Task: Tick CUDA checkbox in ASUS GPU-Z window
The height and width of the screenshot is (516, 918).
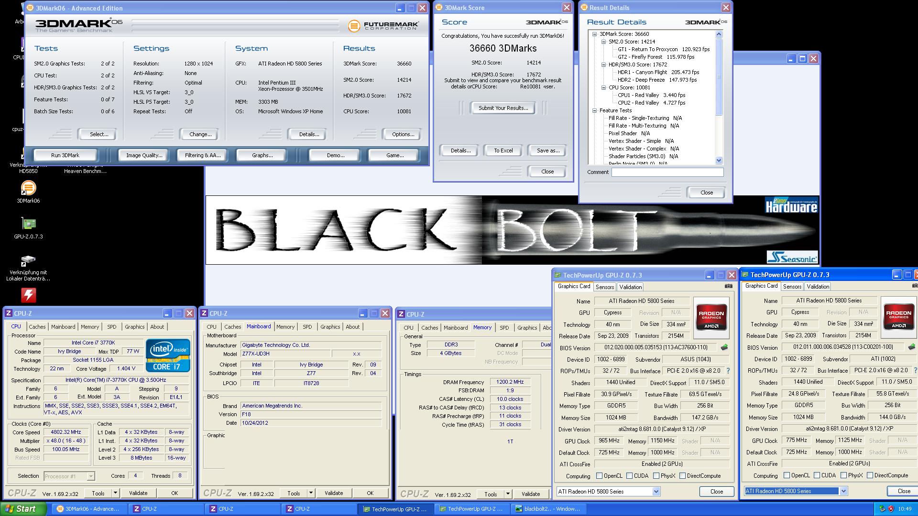Action: [x=629, y=476]
